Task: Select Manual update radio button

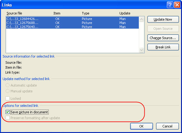Action: [7, 91]
